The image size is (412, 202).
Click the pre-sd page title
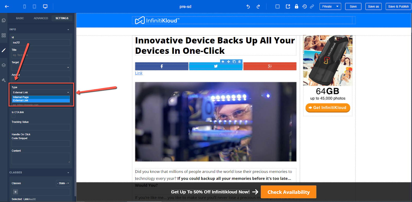pos(185,7)
